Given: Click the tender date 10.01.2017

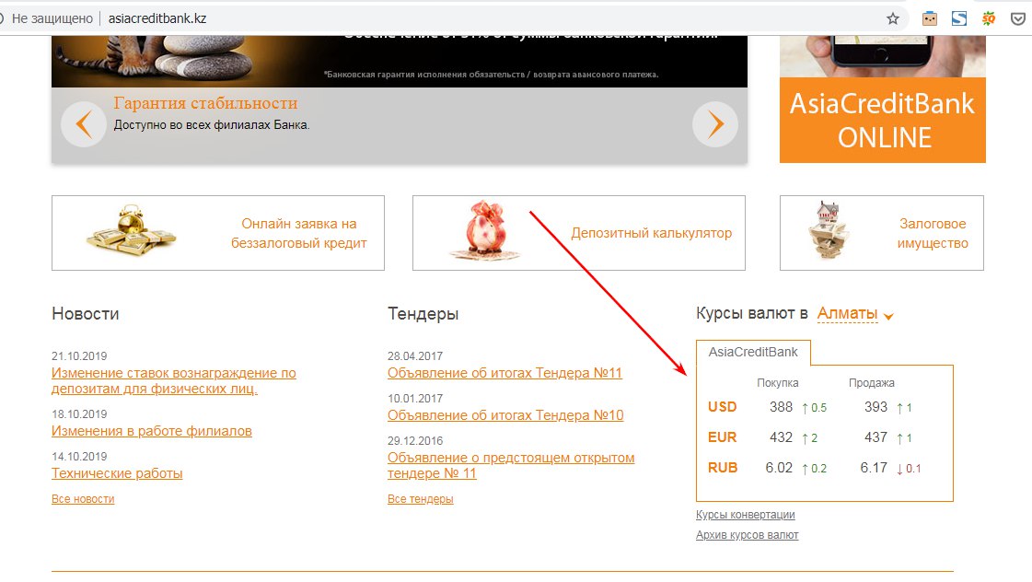Looking at the screenshot, I should (414, 399).
